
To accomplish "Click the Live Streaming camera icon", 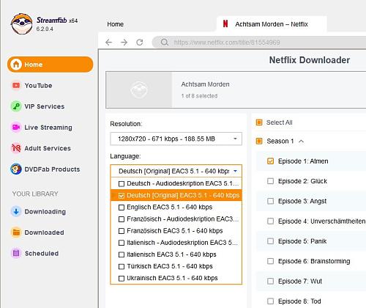I will coord(16,128).
